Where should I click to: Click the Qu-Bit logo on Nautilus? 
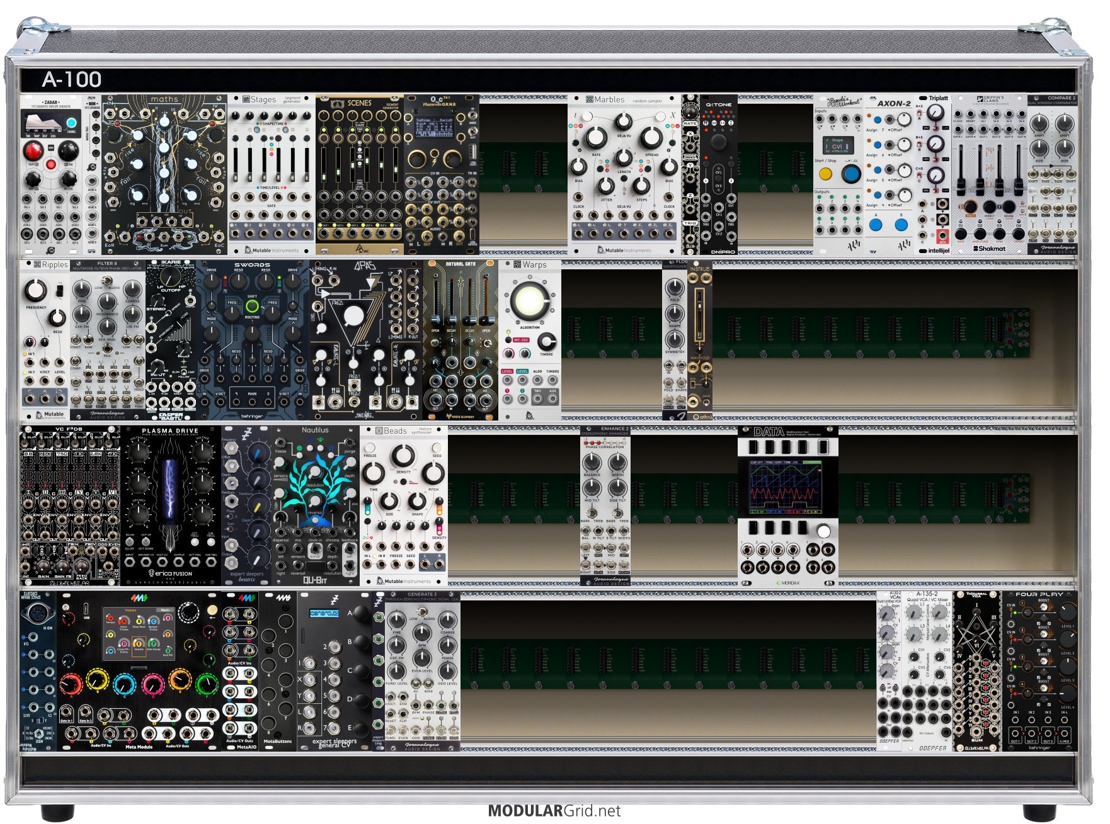[315, 580]
